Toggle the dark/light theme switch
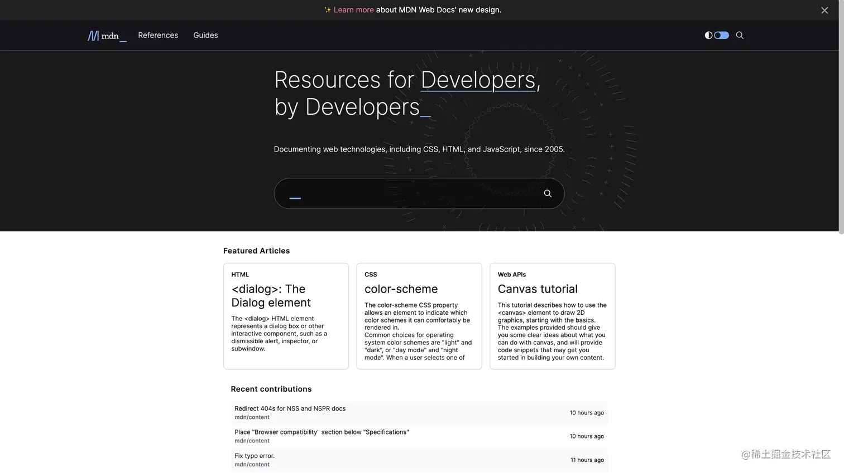Viewport: 844px width, 473px height. point(721,35)
